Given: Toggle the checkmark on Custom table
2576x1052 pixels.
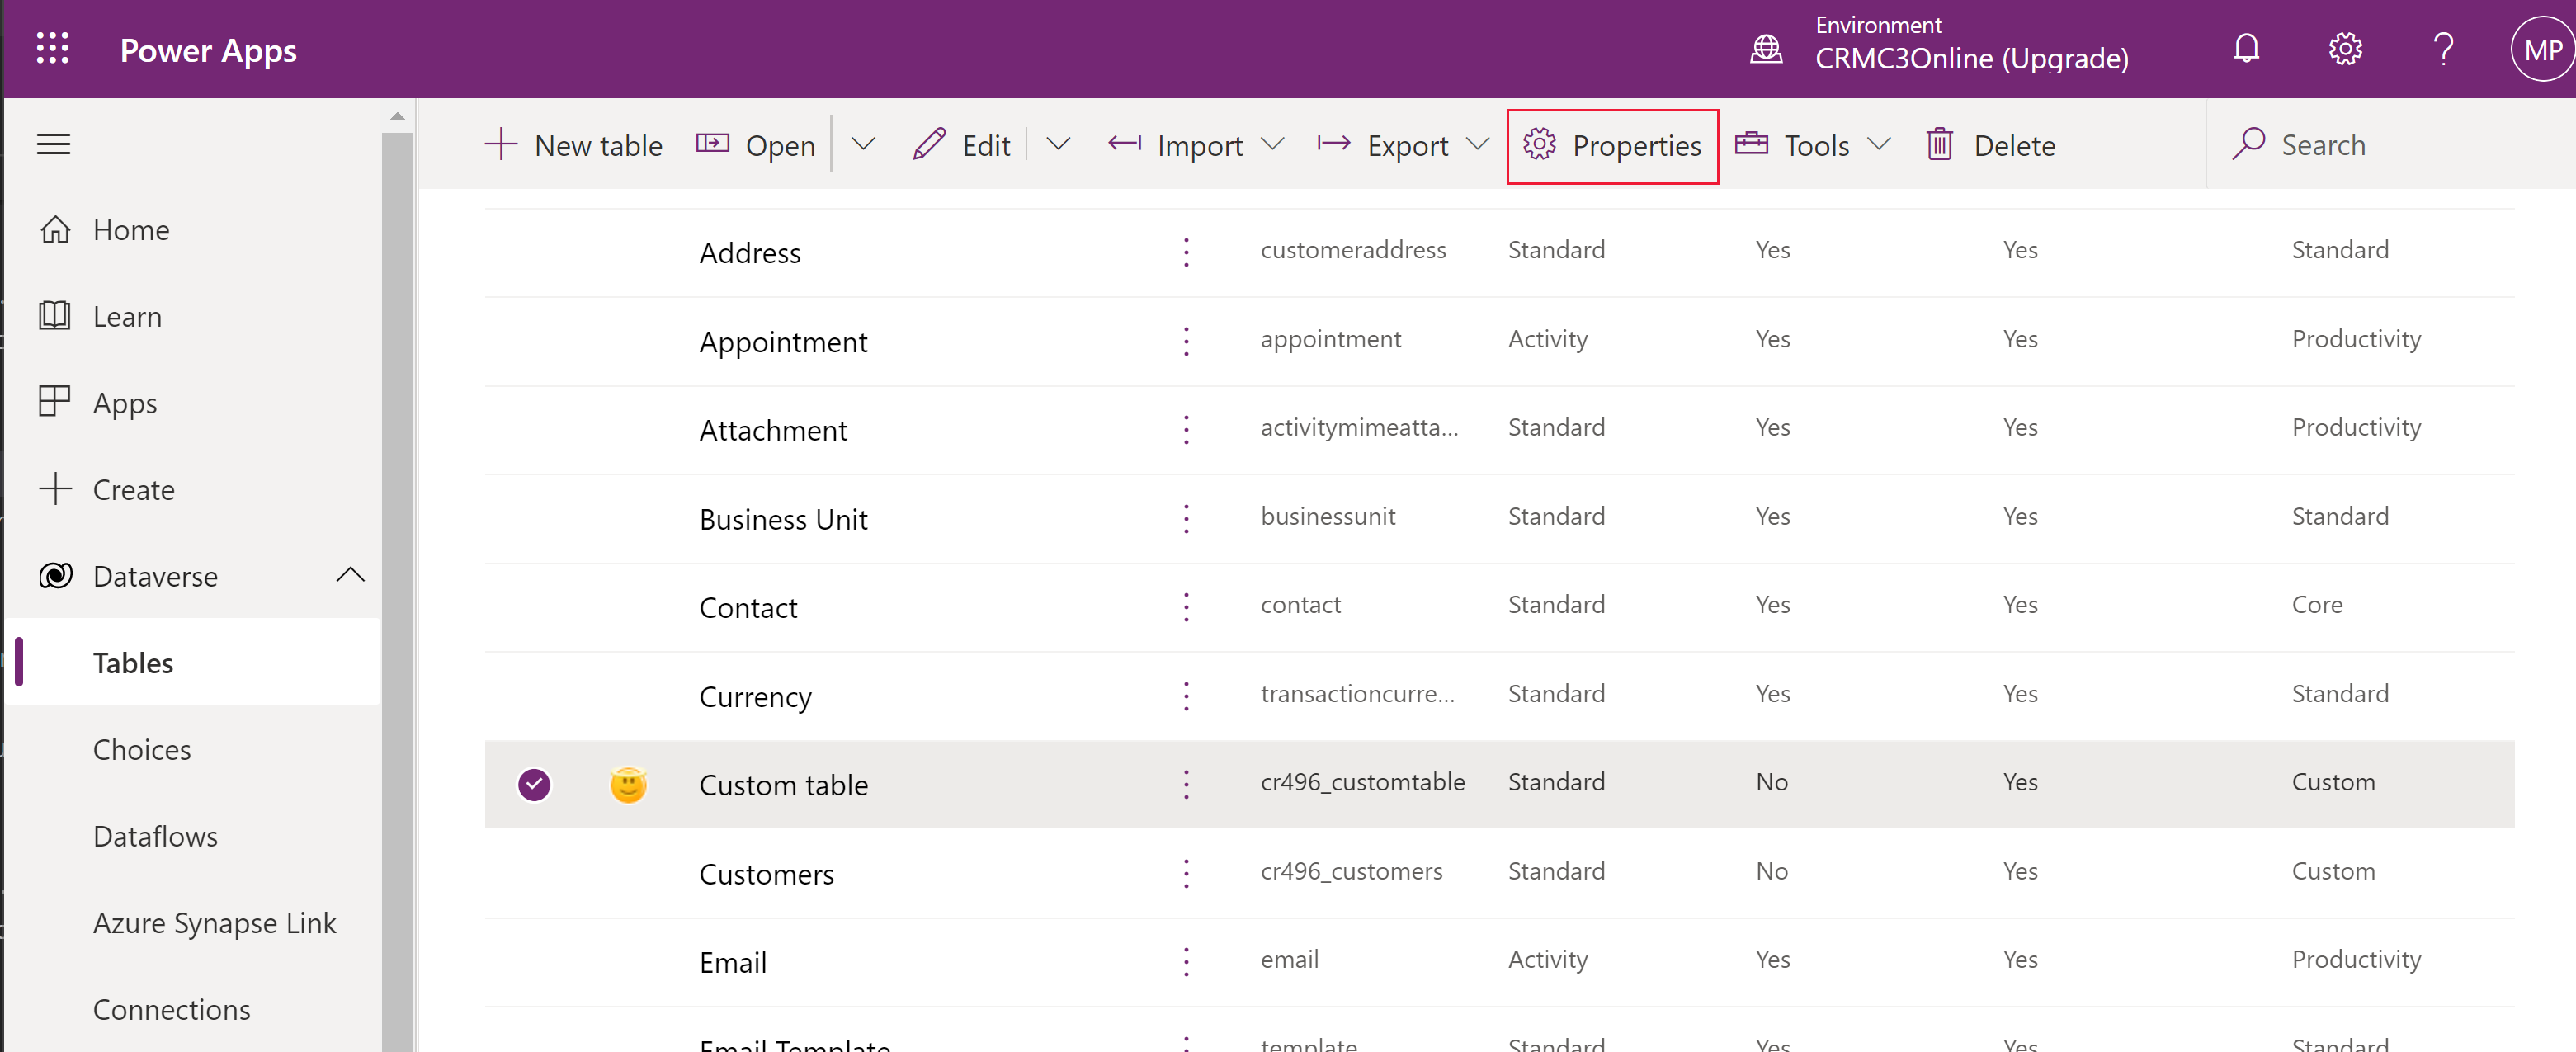Looking at the screenshot, I should [x=534, y=782].
